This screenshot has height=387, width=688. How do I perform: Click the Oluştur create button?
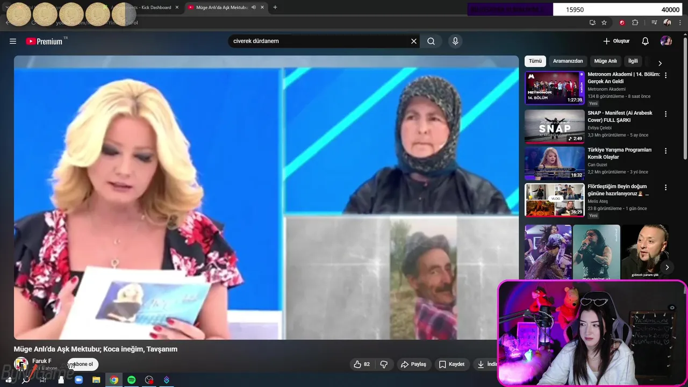617,41
